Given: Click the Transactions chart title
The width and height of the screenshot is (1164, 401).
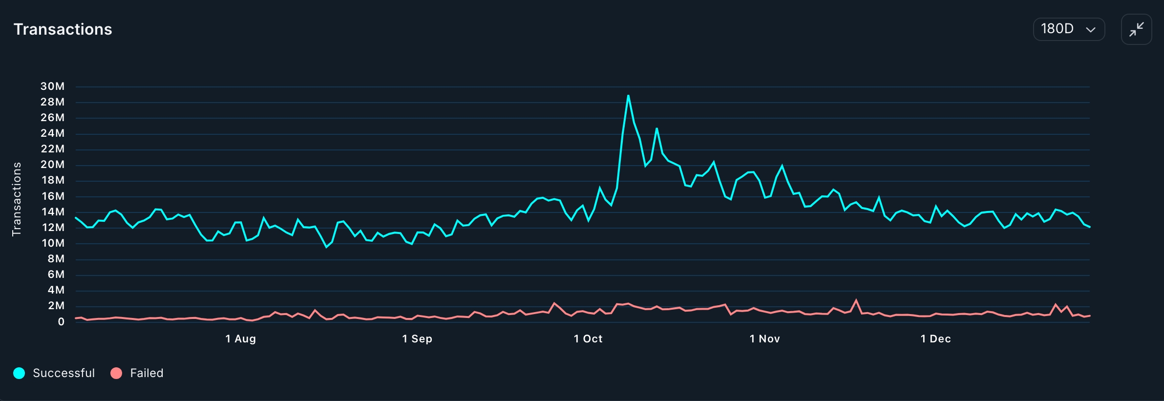Looking at the screenshot, I should [x=63, y=29].
